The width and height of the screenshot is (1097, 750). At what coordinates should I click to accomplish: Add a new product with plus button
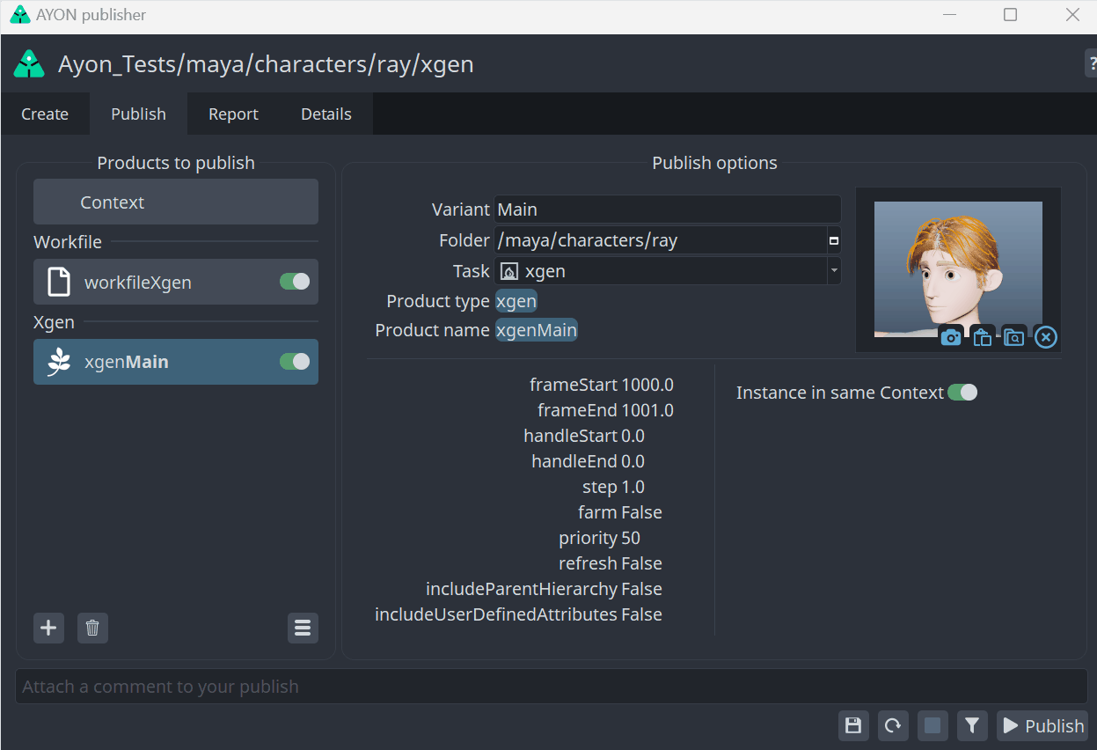48,628
